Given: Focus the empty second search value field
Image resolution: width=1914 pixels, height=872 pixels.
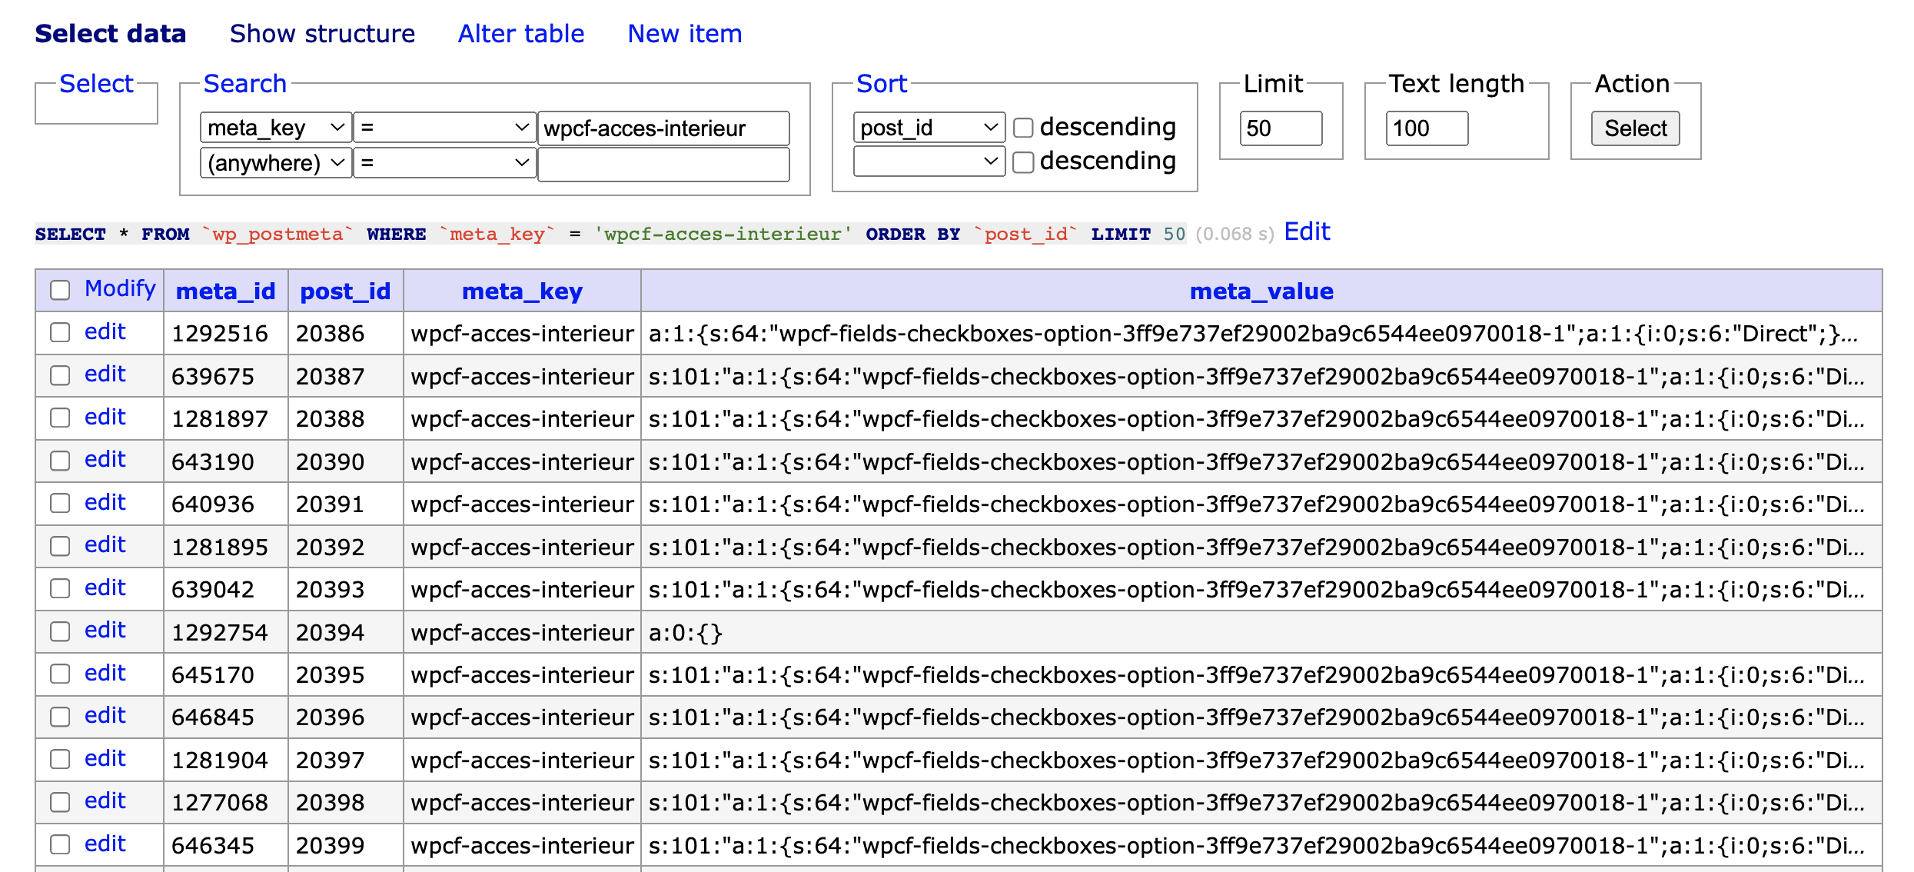Looking at the screenshot, I should coord(663,165).
